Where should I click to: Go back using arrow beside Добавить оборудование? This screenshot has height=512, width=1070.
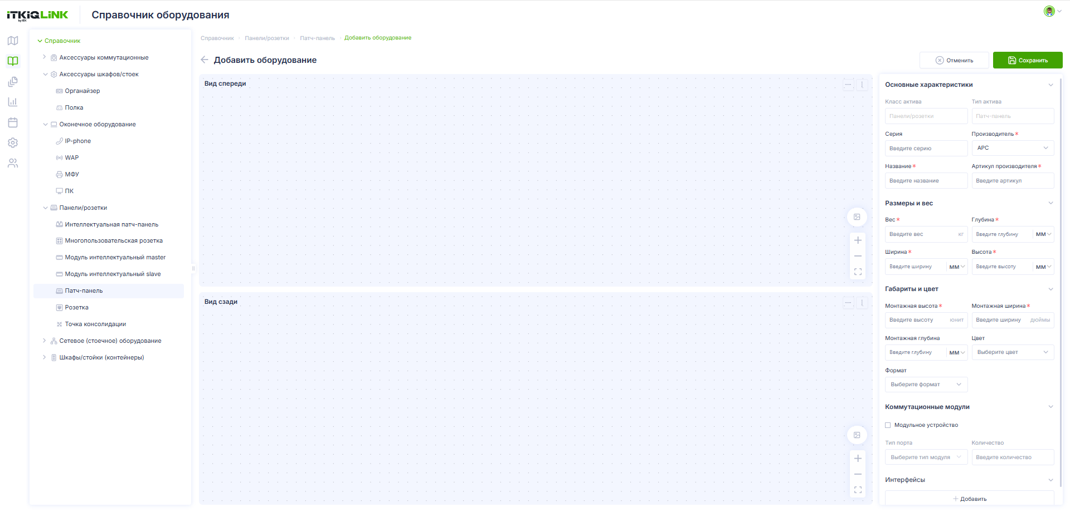[x=205, y=60]
